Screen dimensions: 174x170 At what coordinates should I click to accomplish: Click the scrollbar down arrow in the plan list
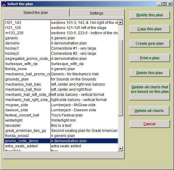pos(120,149)
